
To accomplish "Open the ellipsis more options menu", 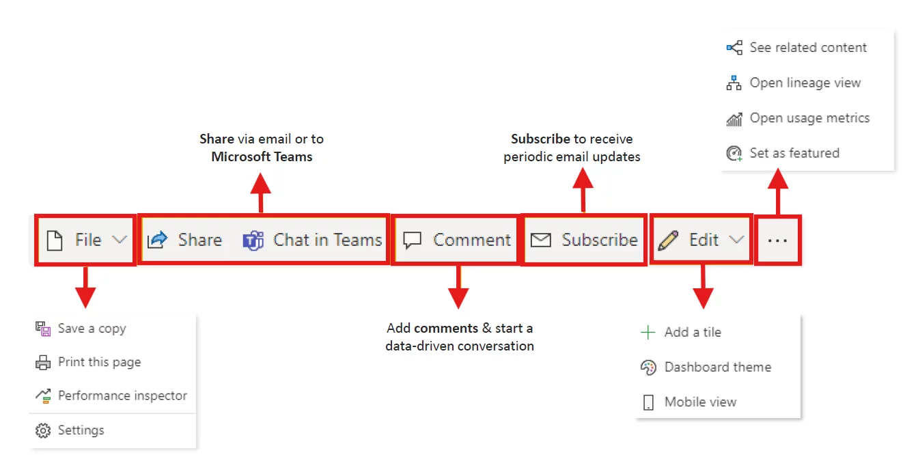I will point(778,240).
